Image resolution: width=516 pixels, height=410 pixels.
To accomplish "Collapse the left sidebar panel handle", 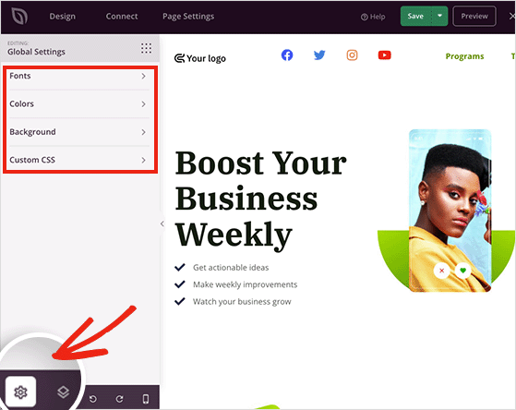I will 162,224.
